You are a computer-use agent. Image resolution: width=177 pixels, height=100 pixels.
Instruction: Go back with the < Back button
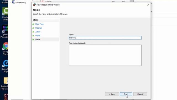112,94
